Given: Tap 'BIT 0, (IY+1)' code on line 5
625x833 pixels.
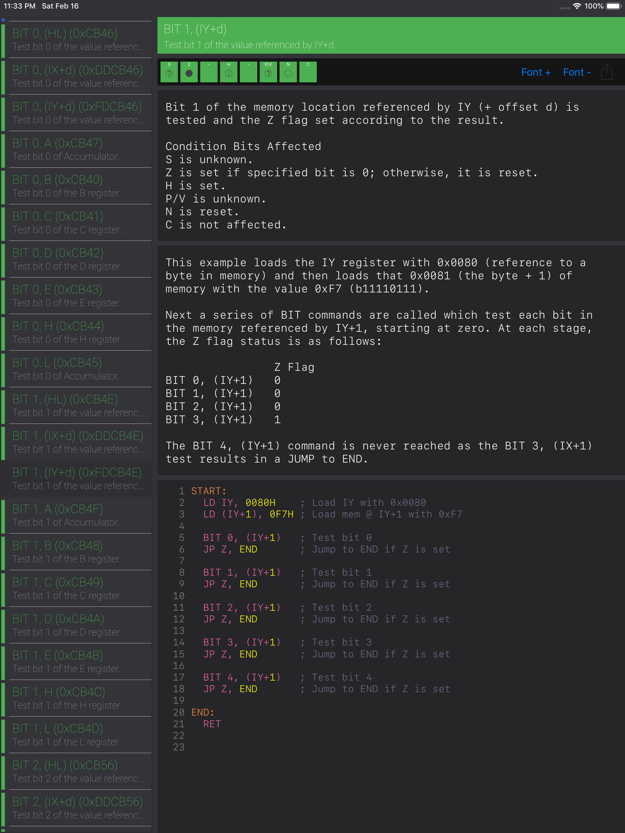Looking at the screenshot, I should (242, 537).
